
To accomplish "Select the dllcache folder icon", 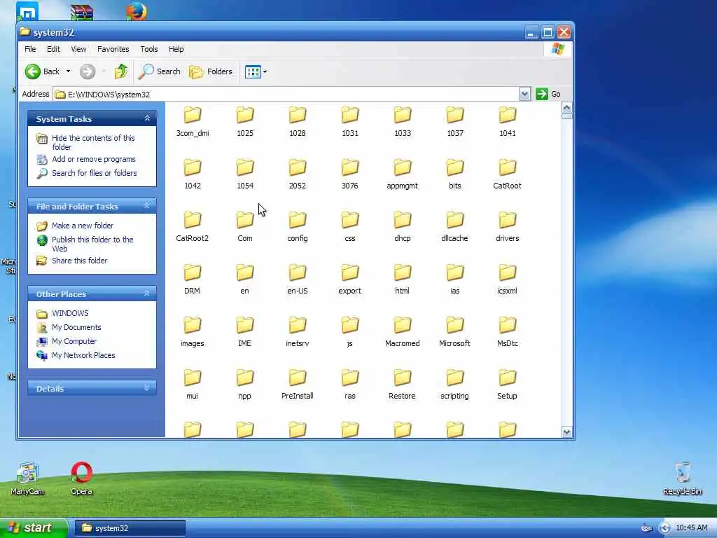I will 455,219.
